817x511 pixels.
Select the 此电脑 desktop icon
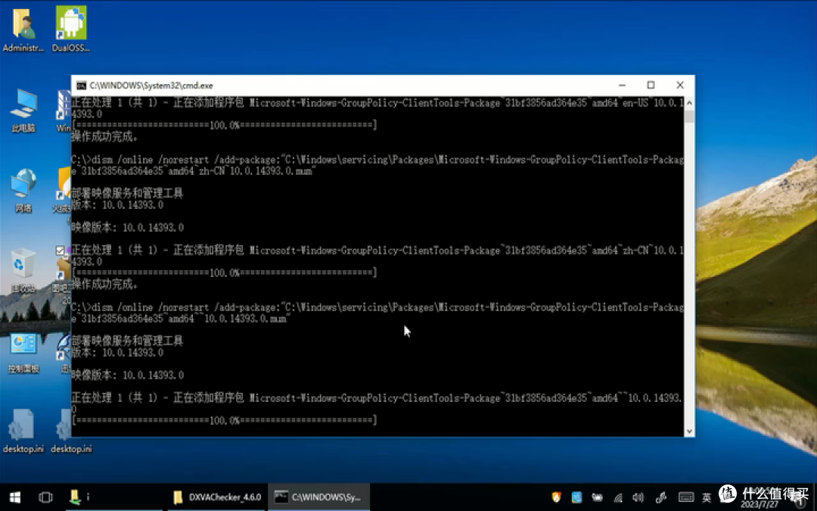click(x=23, y=111)
